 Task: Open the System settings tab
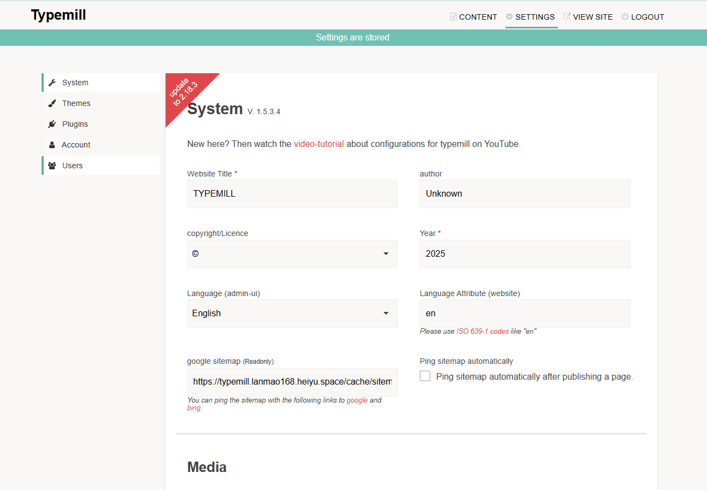point(101,82)
